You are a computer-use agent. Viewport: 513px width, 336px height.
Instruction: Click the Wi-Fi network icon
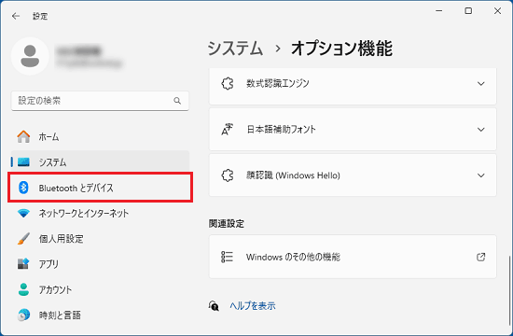tap(23, 213)
